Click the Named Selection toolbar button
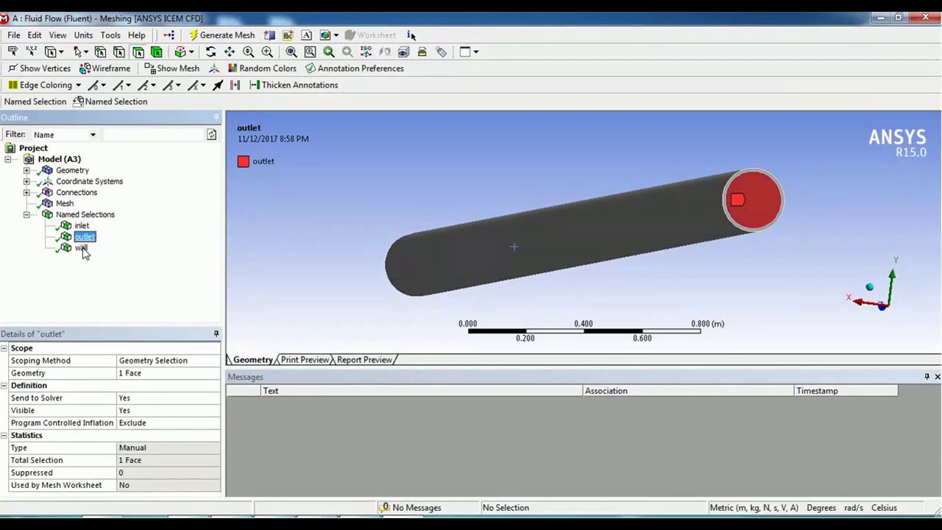The image size is (942, 530). click(110, 102)
